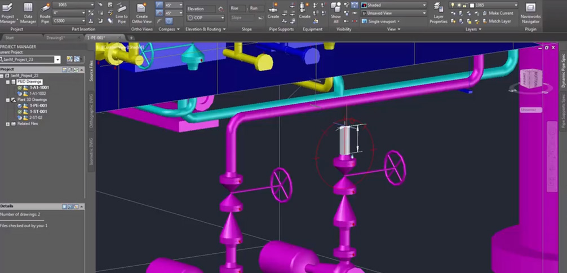Screen dimensions: 567x273
Task: Select drawing 2-ST-02 in tree
Action: click(36, 118)
